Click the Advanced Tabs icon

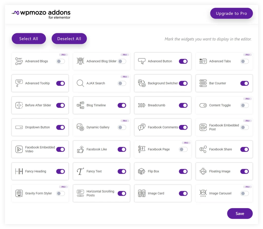203,61
